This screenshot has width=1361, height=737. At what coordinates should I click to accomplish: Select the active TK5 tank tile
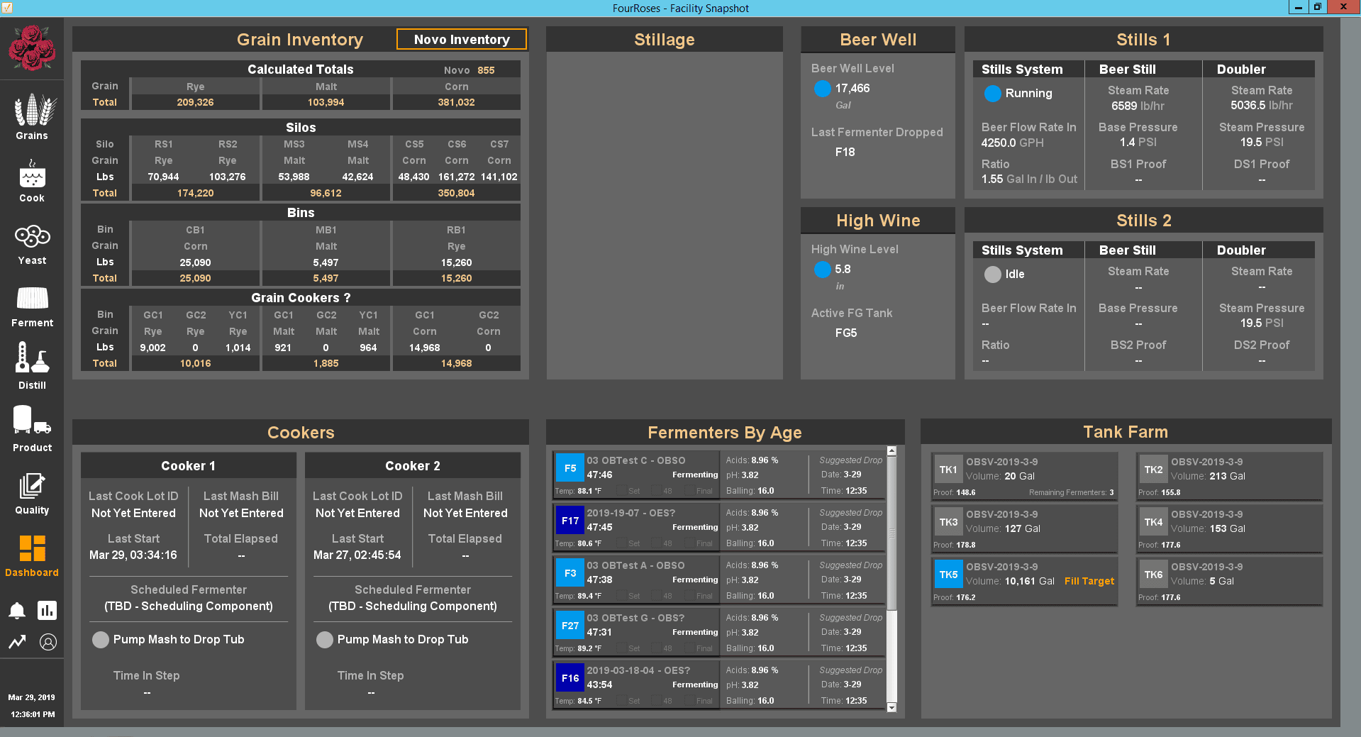(x=948, y=575)
